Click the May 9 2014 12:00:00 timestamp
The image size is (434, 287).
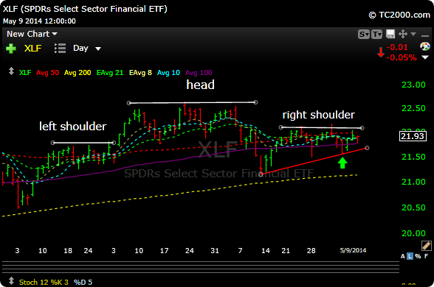tap(39, 21)
